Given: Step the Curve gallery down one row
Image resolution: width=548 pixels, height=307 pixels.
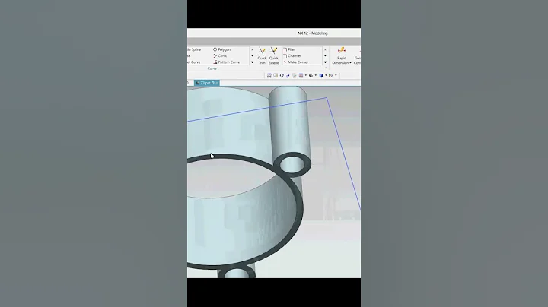Looking at the screenshot, I should pos(253,56).
